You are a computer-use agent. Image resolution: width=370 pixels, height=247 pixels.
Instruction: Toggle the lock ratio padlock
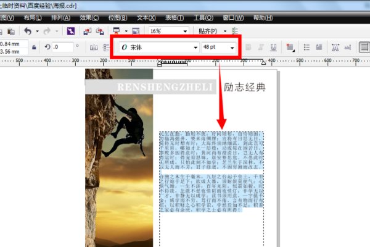click(x=34, y=48)
